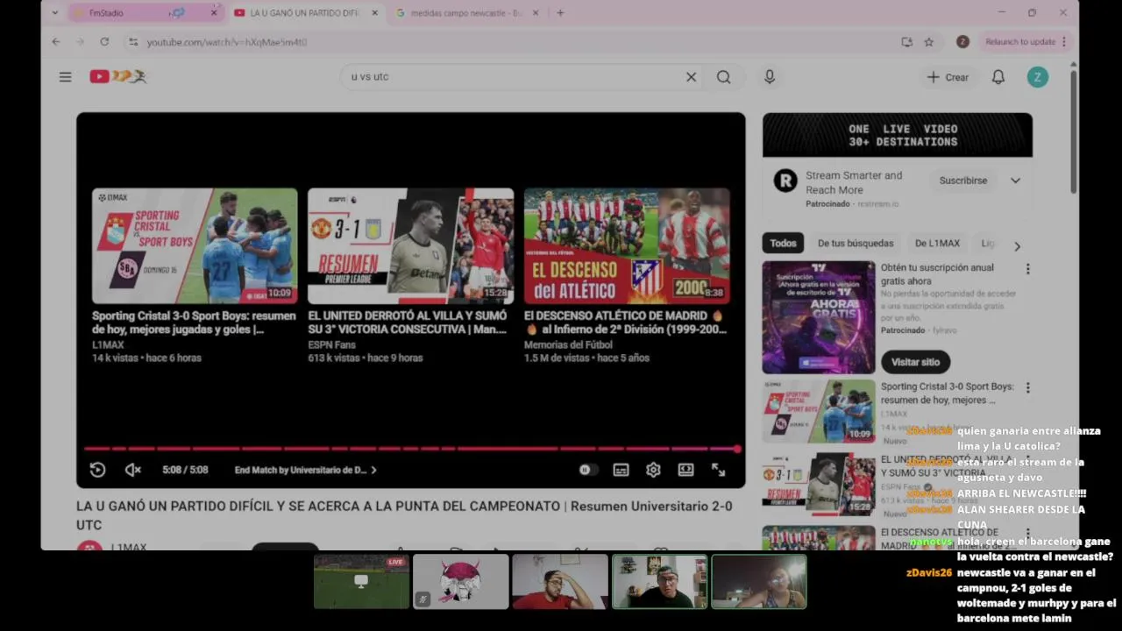The height and width of the screenshot is (631, 1122).
Task: Switch player to theater mode
Action: (685, 470)
